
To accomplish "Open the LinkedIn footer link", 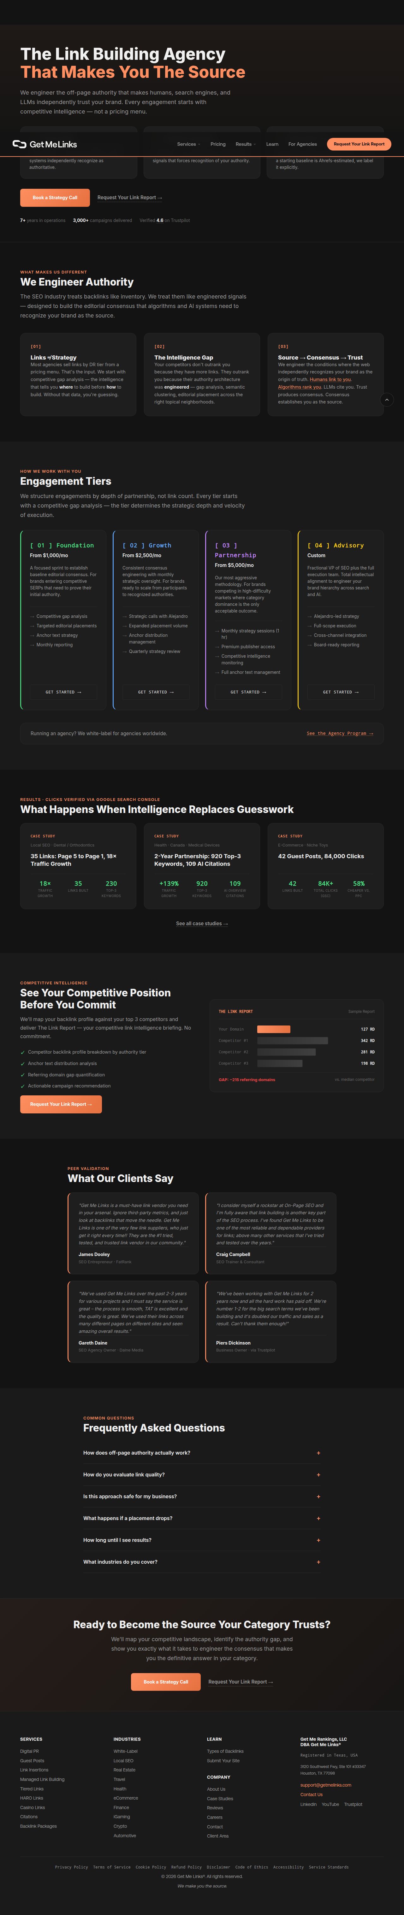I will (x=308, y=1804).
